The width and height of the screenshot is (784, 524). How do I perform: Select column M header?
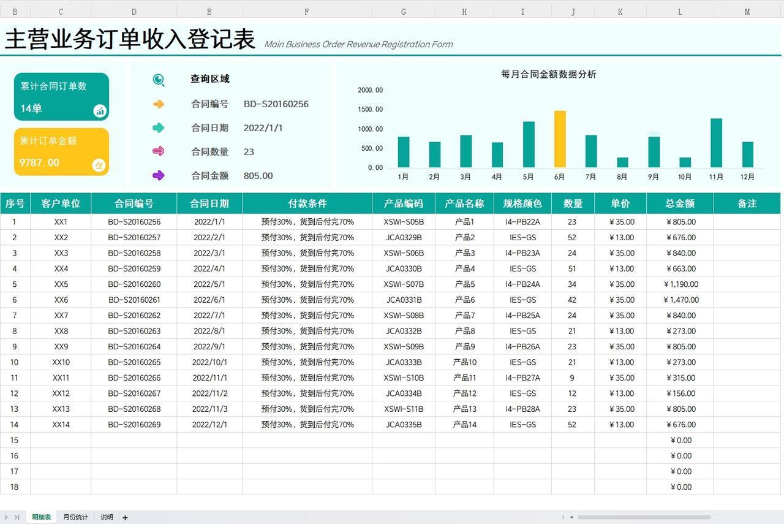[747, 12]
